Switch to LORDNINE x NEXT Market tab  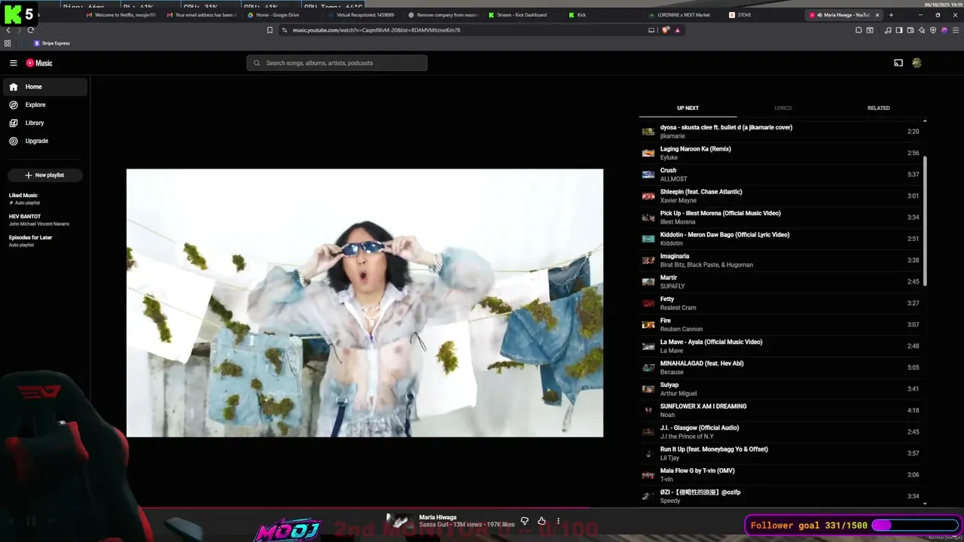pos(683,15)
